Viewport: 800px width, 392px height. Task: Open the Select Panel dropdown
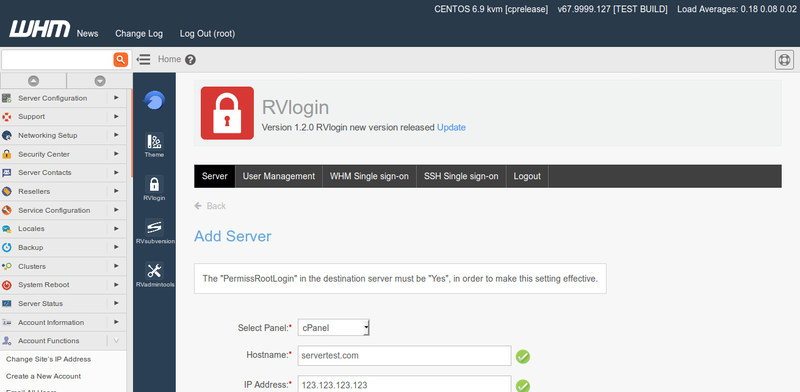click(333, 327)
